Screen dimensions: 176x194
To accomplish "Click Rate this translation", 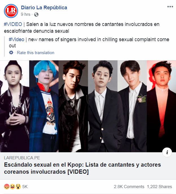I will [36, 53].
